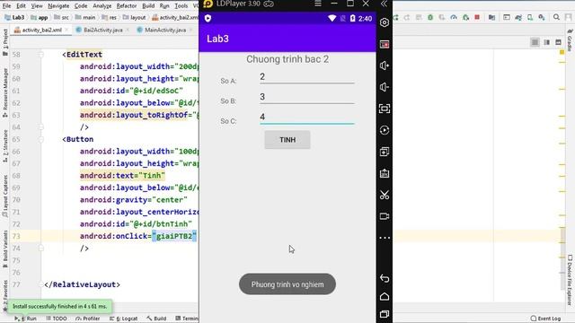Tap Android recent apps button

(x=385, y=314)
